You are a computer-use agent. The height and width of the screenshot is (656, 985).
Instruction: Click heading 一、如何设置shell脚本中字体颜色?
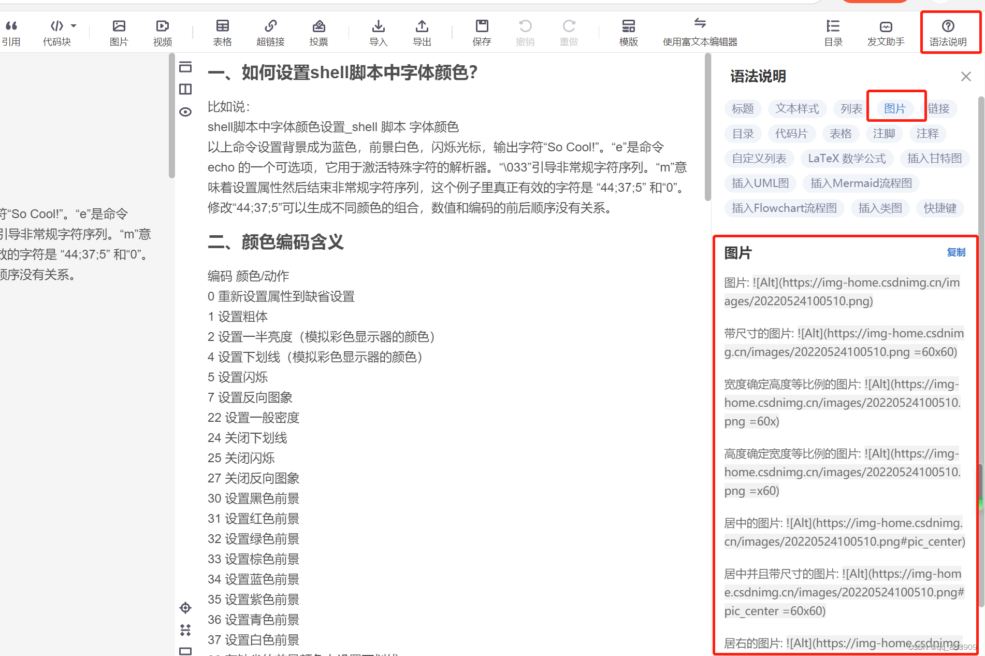point(342,73)
